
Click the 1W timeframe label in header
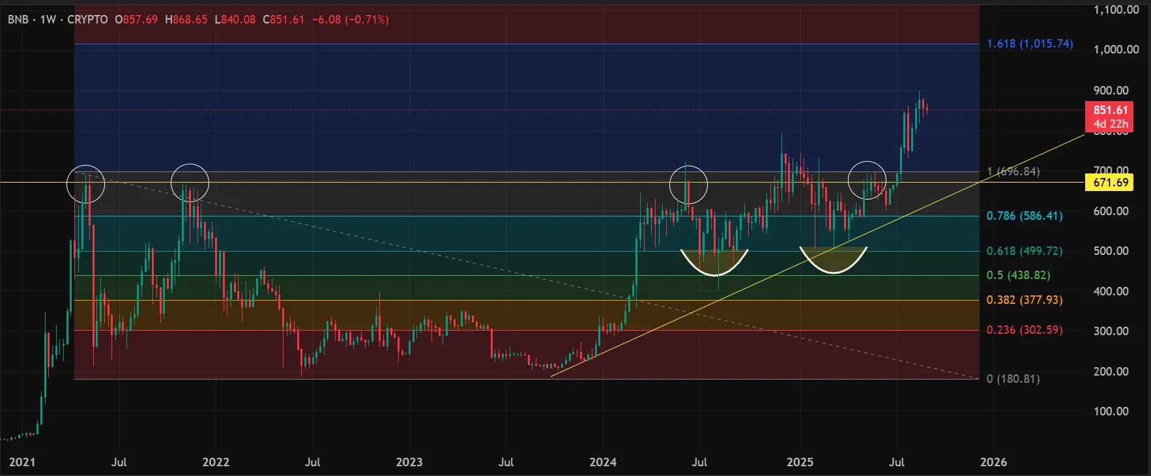pyautogui.click(x=48, y=20)
